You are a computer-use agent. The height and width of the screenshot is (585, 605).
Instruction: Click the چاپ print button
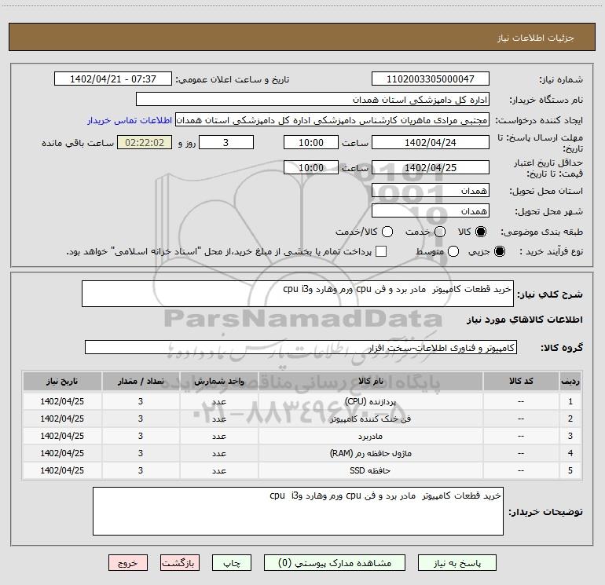point(232,563)
